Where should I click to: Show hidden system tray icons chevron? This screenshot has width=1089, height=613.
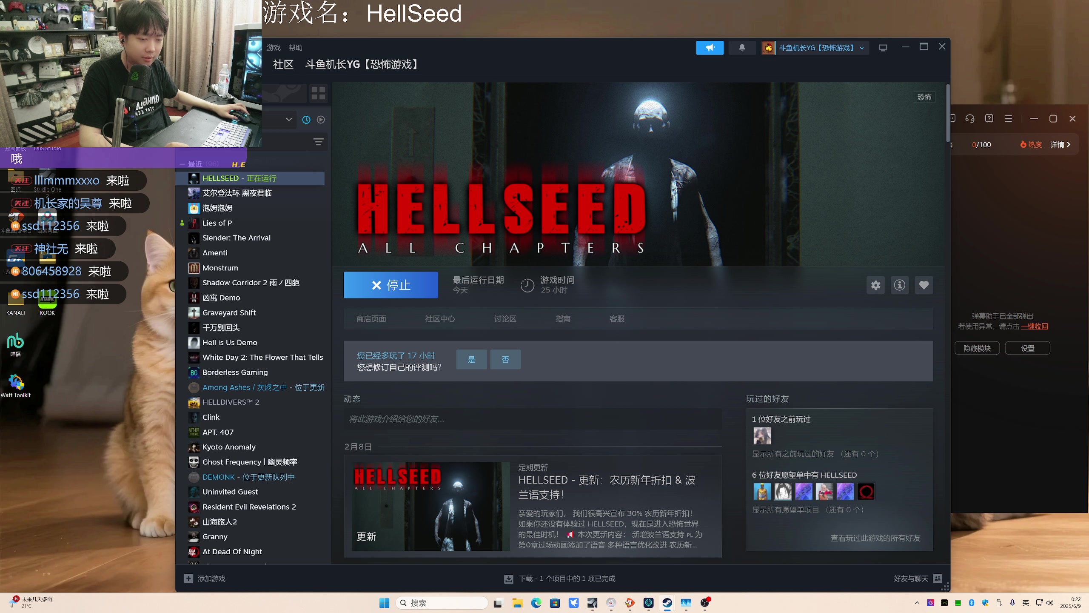[917, 603]
